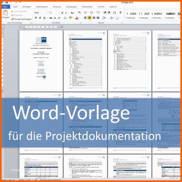Click the Einfügen paste clipboard icon
The width and height of the screenshot is (182, 182).
pyautogui.click(x=5, y=13)
